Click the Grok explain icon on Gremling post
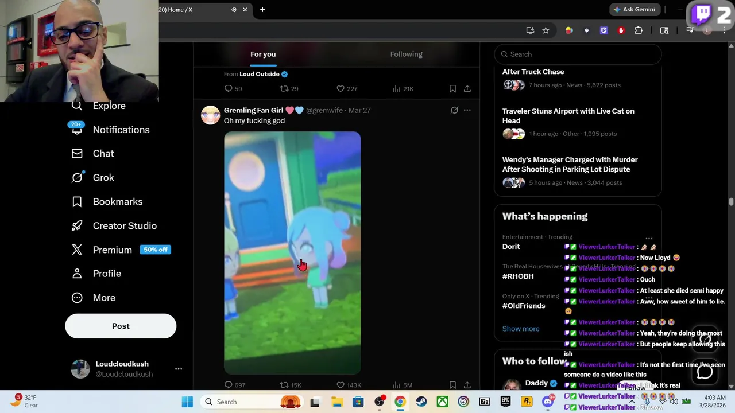 coord(454,110)
